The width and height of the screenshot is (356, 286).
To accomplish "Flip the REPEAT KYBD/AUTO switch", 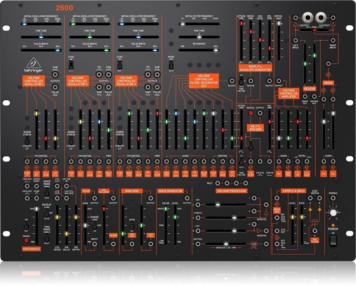I will [x=47, y=213].
